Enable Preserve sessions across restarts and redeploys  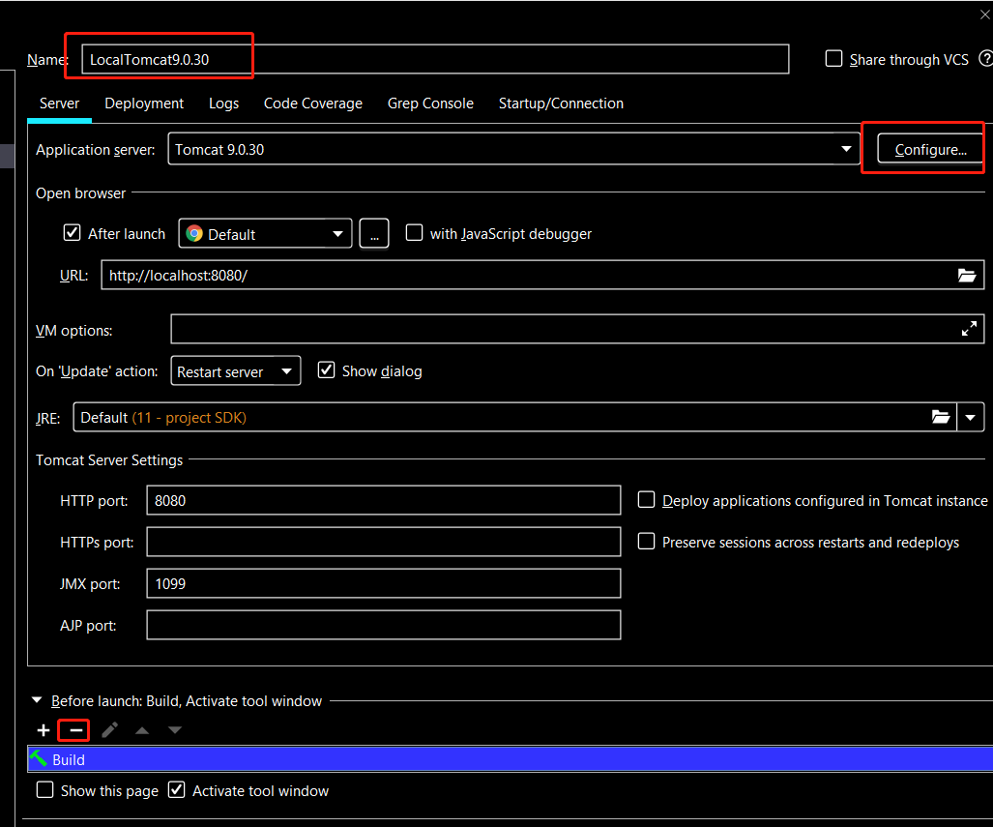tap(646, 542)
